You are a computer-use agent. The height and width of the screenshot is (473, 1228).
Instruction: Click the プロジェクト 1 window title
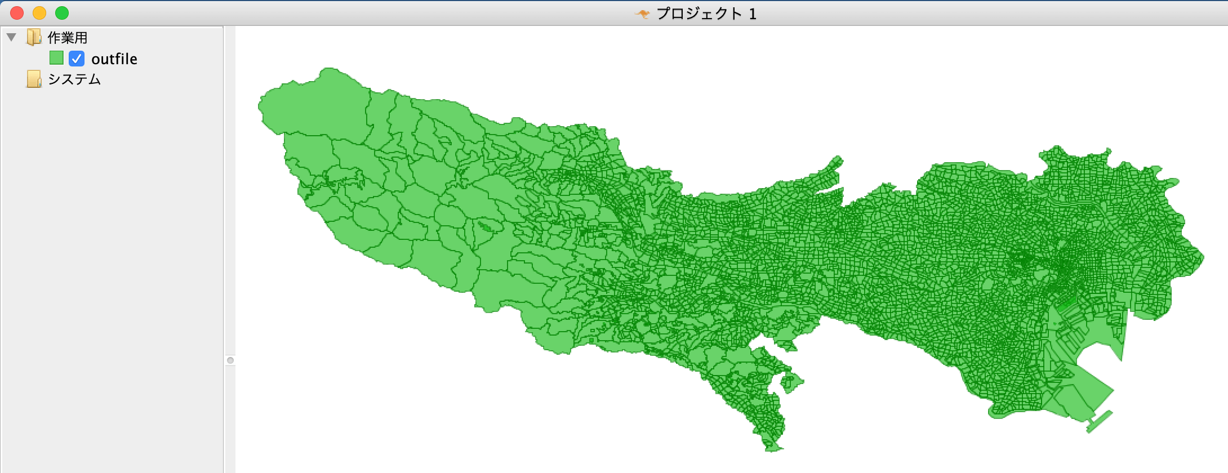click(x=707, y=14)
